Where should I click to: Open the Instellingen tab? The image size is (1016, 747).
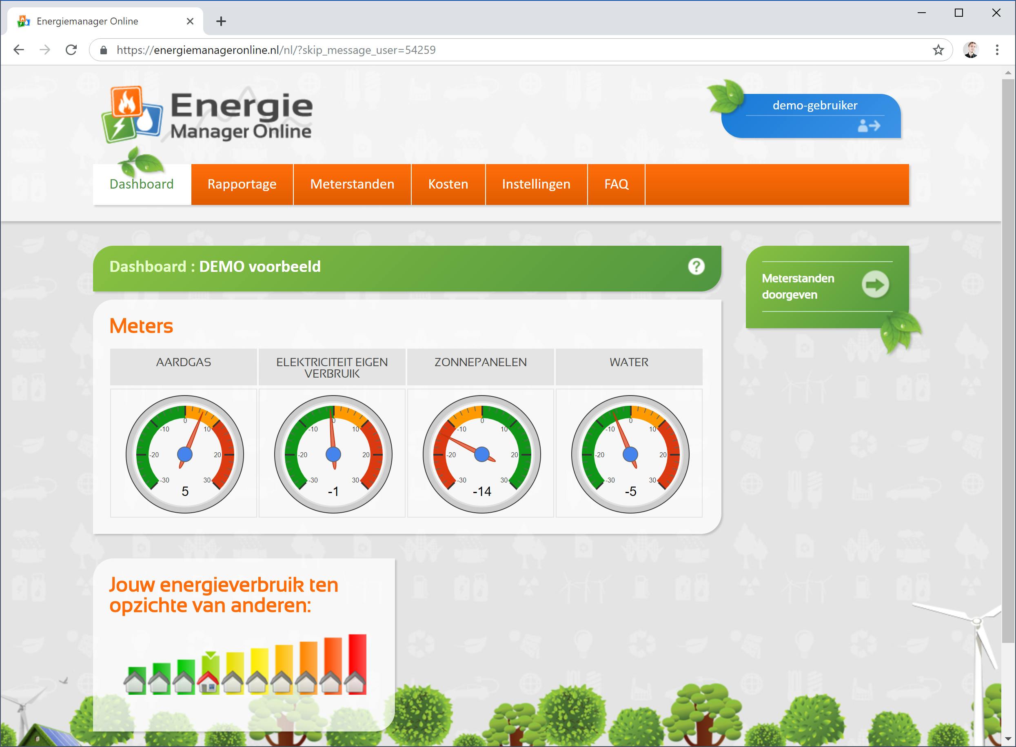pos(536,185)
